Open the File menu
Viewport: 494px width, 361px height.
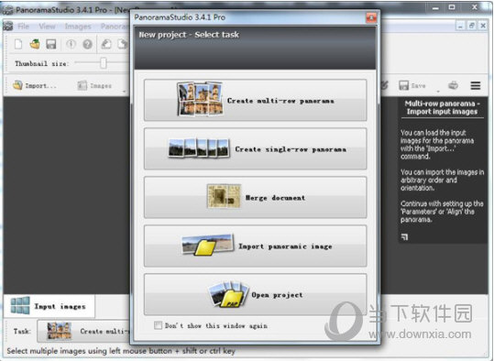click(x=23, y=27)
